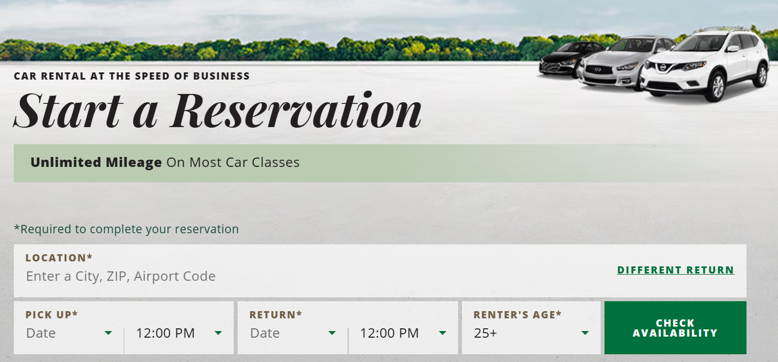The image size is (778, 362).
Task: Click the Pick Up date dropdown arrow
Action: 108,333
